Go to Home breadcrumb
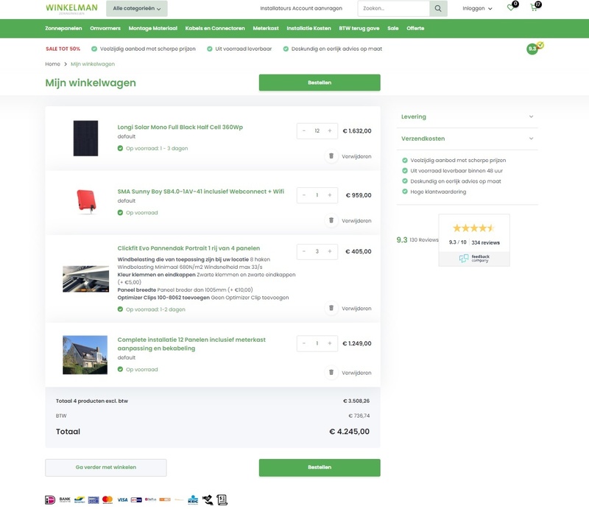The image size is (589, 509). pyautogui.click(x=52, y=64)
